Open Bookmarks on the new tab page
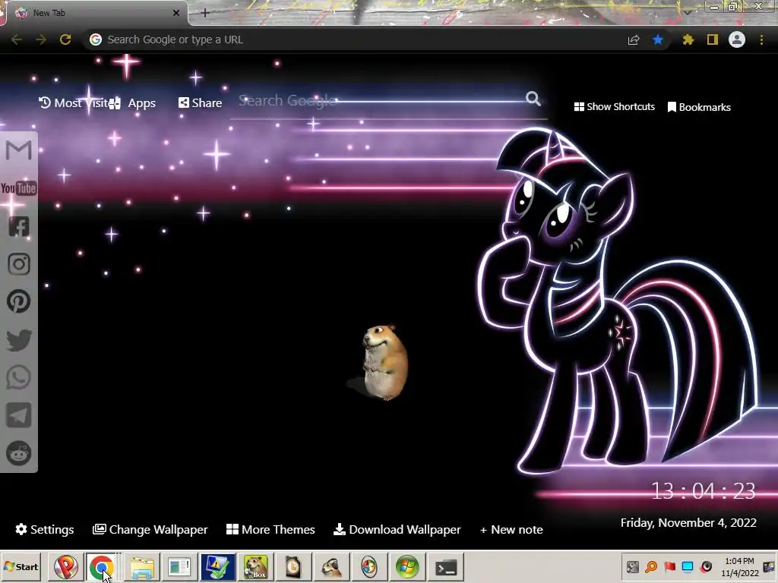This screenshot has width=778, height=583. pyautogui.click(x=699, y=107)
